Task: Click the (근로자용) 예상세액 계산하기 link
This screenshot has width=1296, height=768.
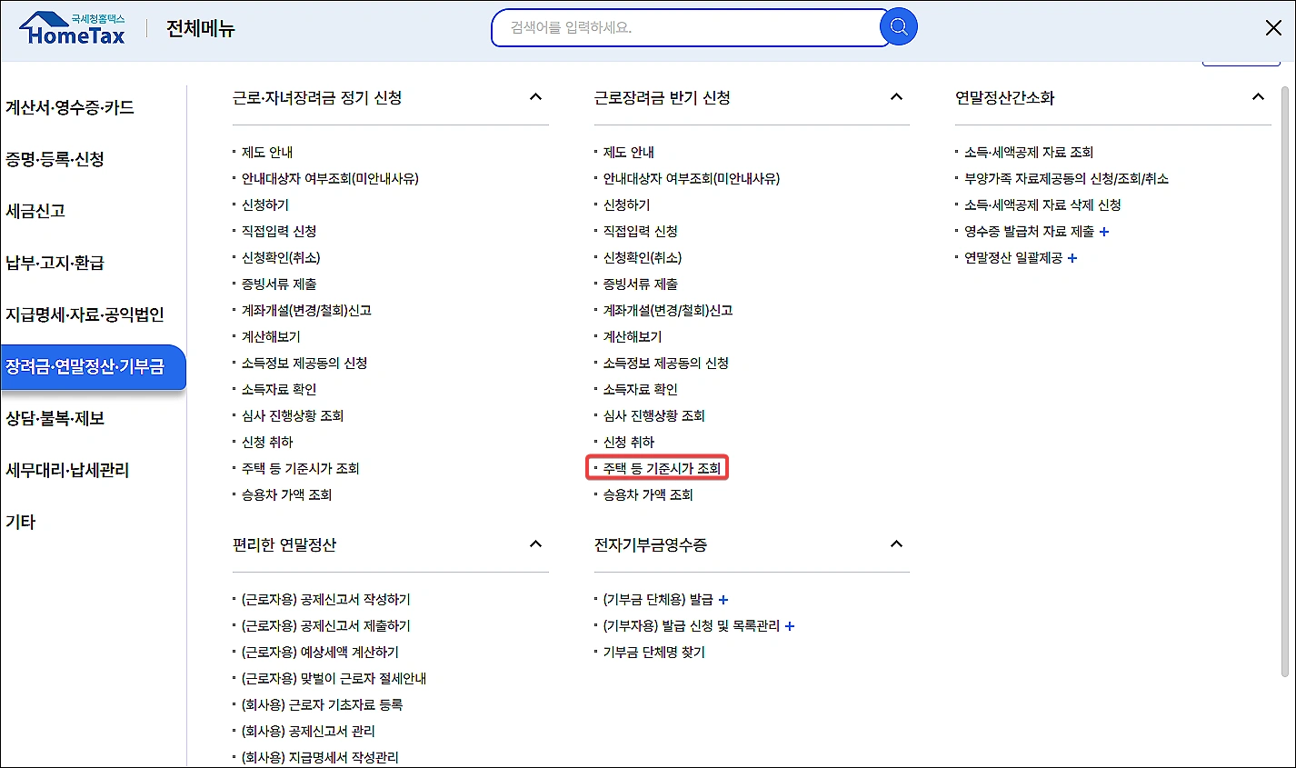Action: (322, 651)
